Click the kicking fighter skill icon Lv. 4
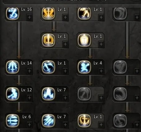The width and height of the screenshot is (141, 132). coord(84,67)
